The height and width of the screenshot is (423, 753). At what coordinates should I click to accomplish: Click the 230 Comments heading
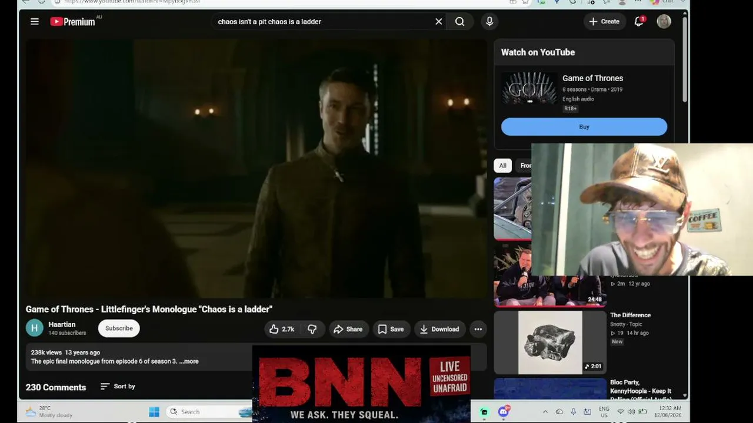(x=56, y=387)
